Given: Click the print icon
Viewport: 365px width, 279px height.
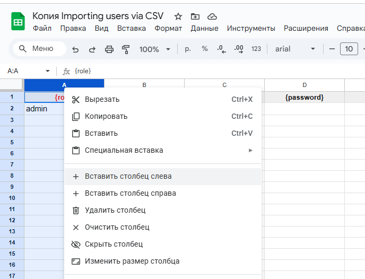Looking at the screenshot, I should tap(109, 49).
